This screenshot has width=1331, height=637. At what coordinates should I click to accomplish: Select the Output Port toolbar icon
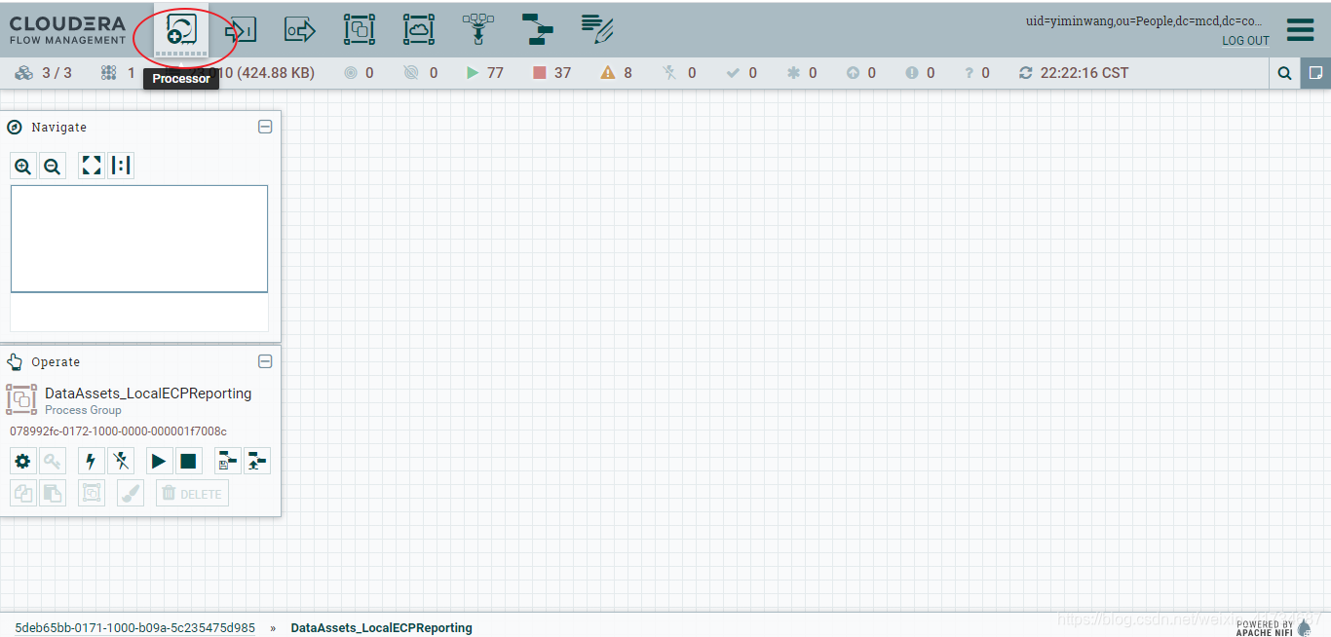click(300, 30)
